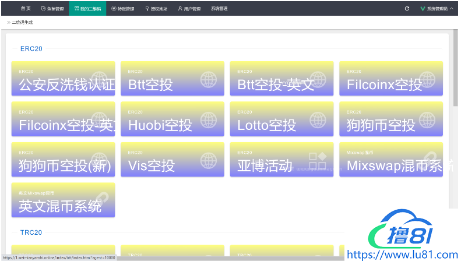Go to the 首页 tab
Screen dimensions: 461x261
(x=26, y=9)
